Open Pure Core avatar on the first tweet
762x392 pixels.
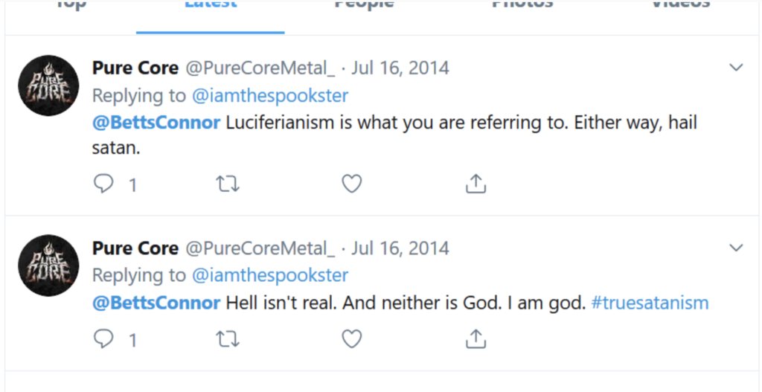click(48, 86)
